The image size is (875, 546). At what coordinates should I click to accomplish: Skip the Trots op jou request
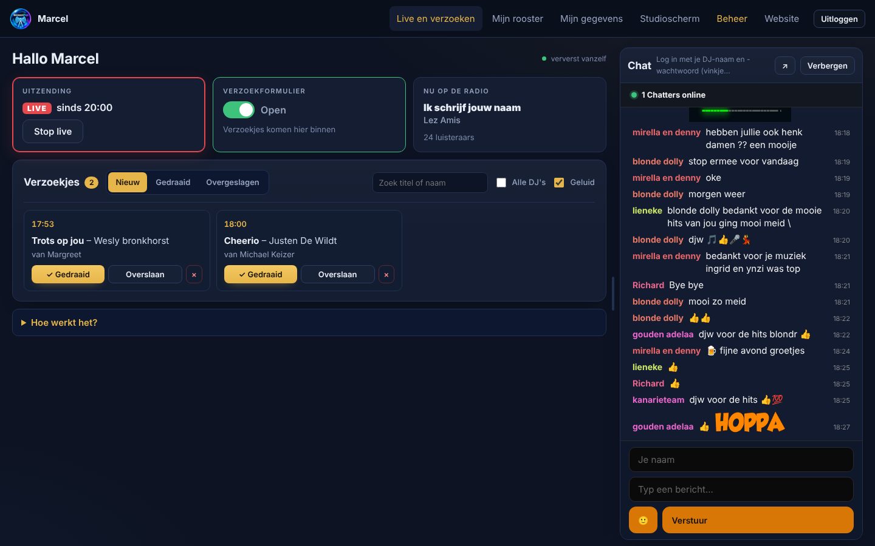click(x=145, y=274)
